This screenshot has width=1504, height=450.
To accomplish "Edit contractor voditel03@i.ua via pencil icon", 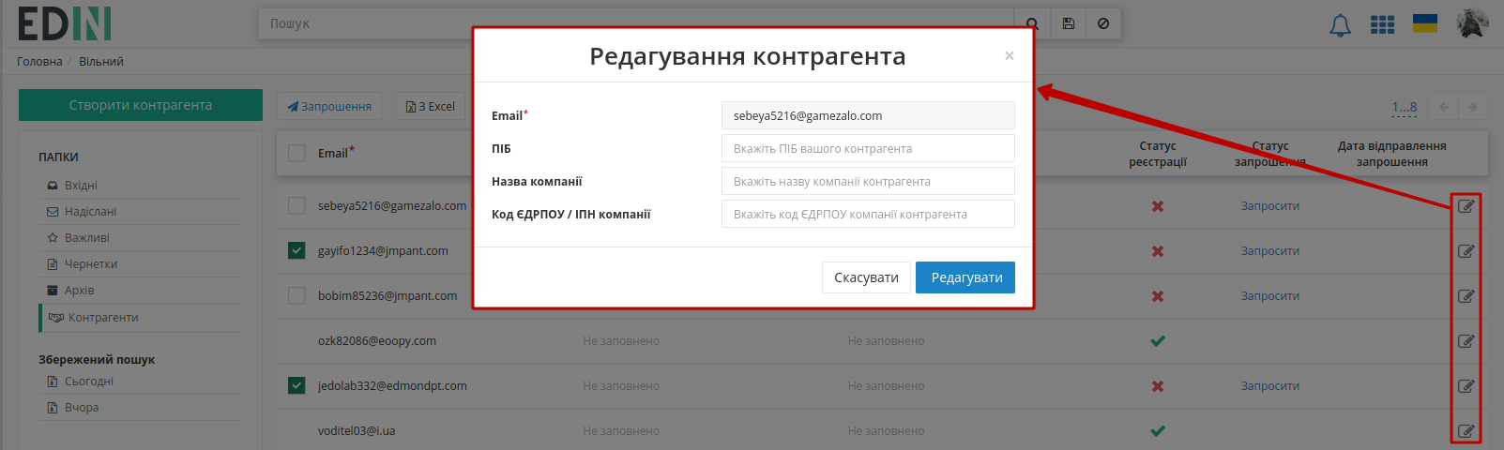I will (1466, 431).
